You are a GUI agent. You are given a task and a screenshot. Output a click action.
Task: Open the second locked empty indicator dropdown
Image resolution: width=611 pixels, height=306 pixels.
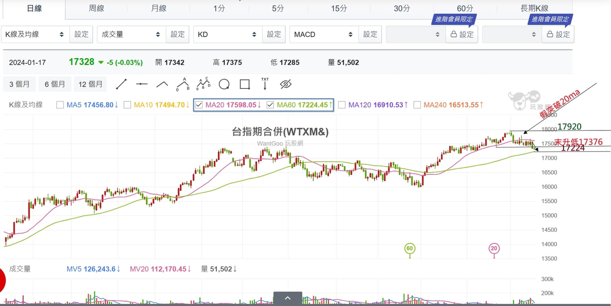point(512,34)
